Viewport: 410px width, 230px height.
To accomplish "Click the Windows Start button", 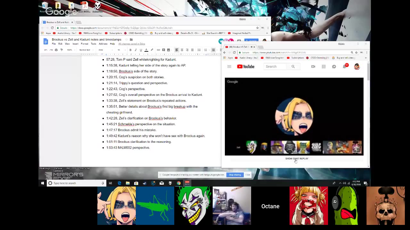I will tap(43, 183).
